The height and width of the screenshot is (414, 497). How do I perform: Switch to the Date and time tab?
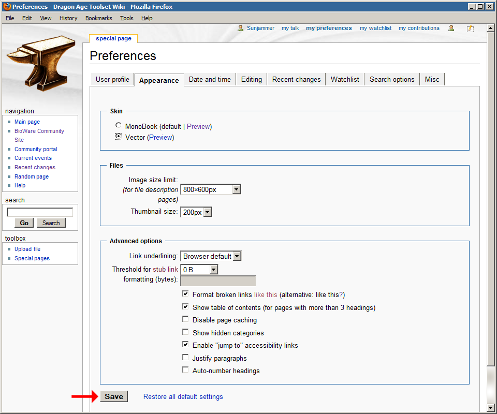pos(210,80)
